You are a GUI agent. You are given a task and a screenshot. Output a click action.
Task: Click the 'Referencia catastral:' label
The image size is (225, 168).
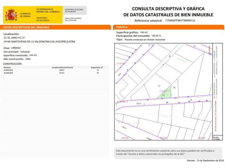pyautogui.click(x=148, y=21)
